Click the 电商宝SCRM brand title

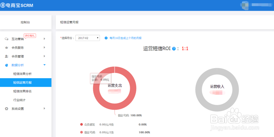pos(19,5)
